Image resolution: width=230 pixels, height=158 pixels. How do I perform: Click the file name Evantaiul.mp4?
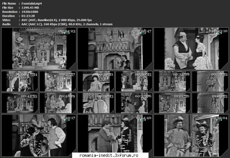[32, 4]
